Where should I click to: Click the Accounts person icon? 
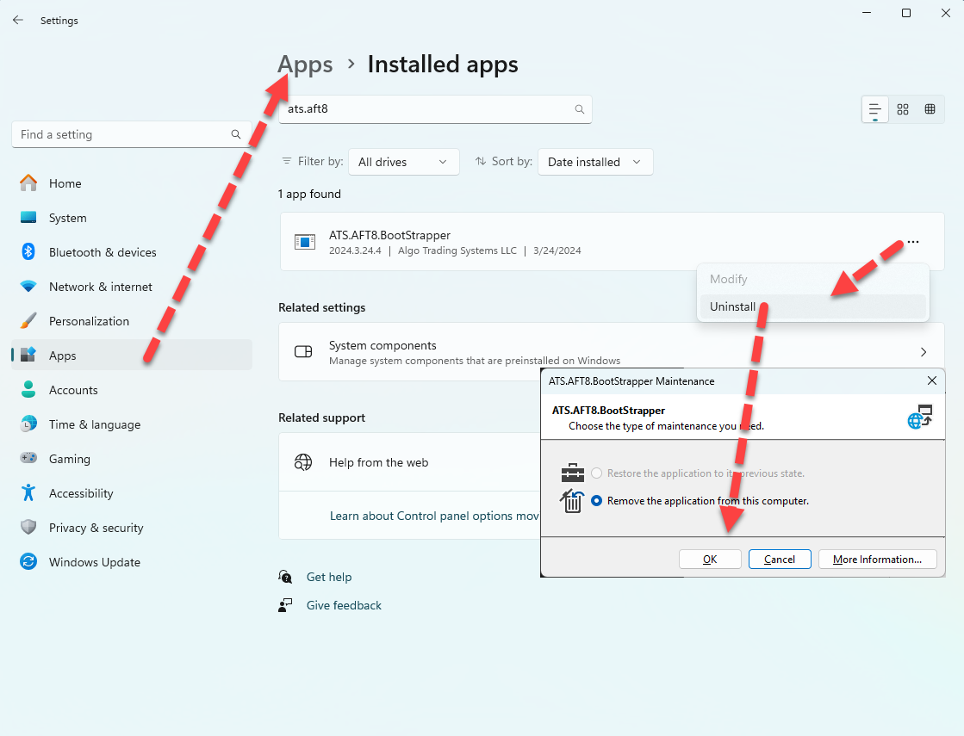(28, 389)
